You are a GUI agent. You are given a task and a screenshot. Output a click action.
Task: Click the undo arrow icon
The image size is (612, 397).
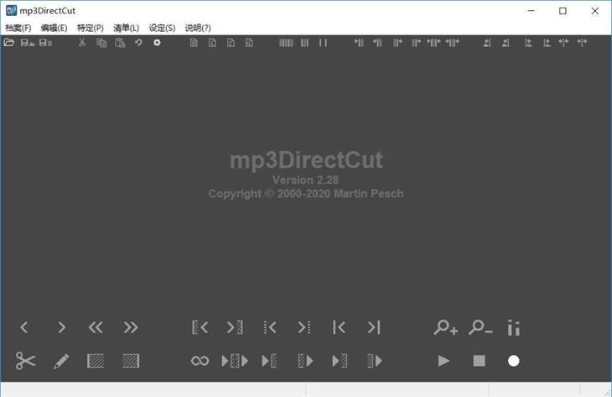(138, 43)
